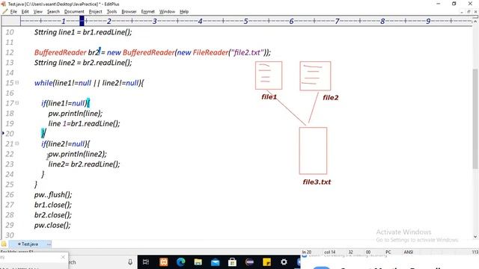
Task: Click 'ln 20' line indicator in status bar
Action: pyautogui.click(x=307, y=252)
